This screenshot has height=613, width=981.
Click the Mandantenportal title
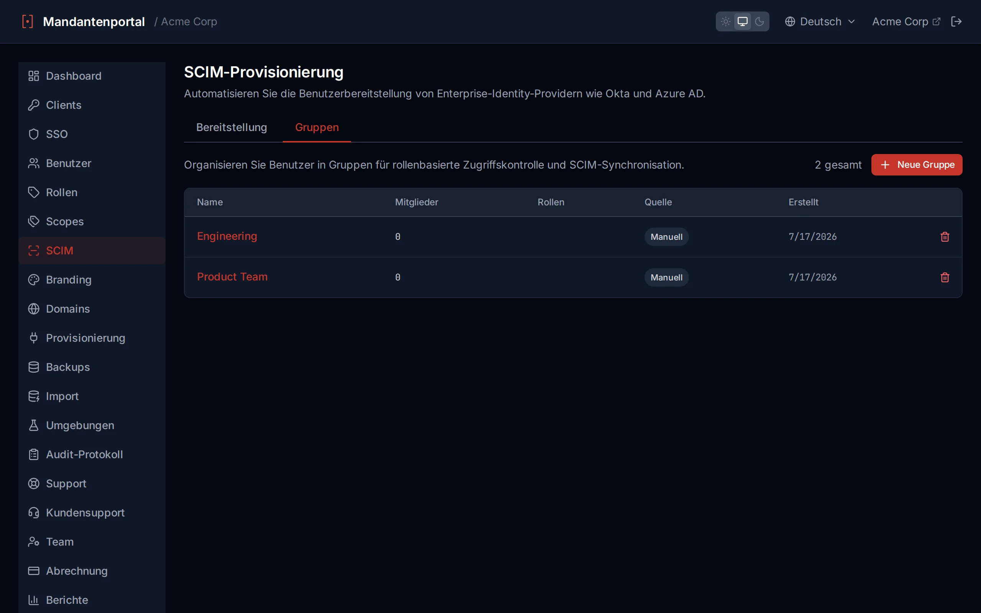pyautogui.click(x=94, y=21)
